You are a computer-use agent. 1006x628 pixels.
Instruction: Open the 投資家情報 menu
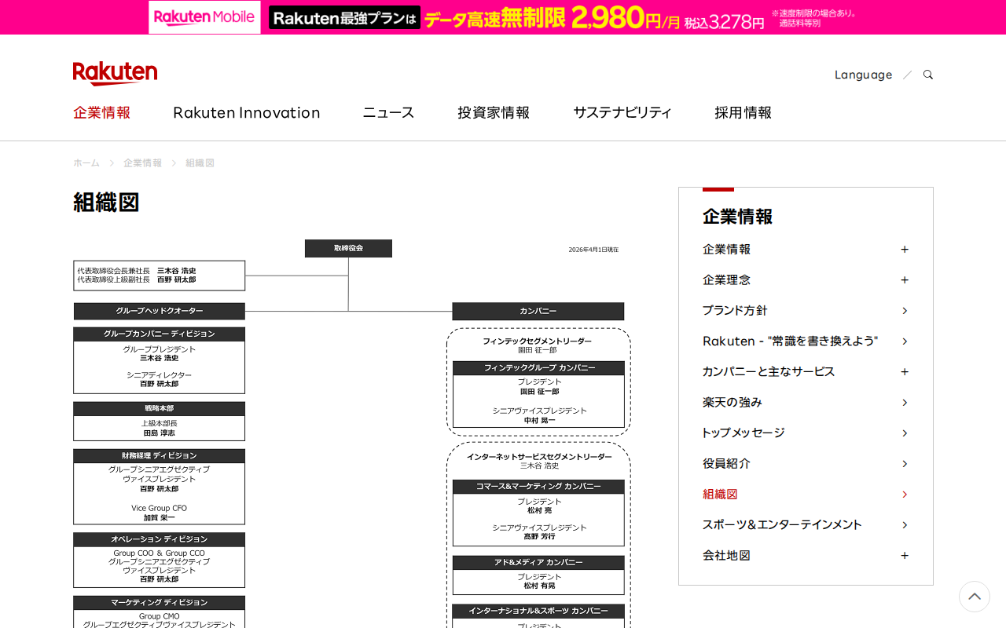coord(494,112)
